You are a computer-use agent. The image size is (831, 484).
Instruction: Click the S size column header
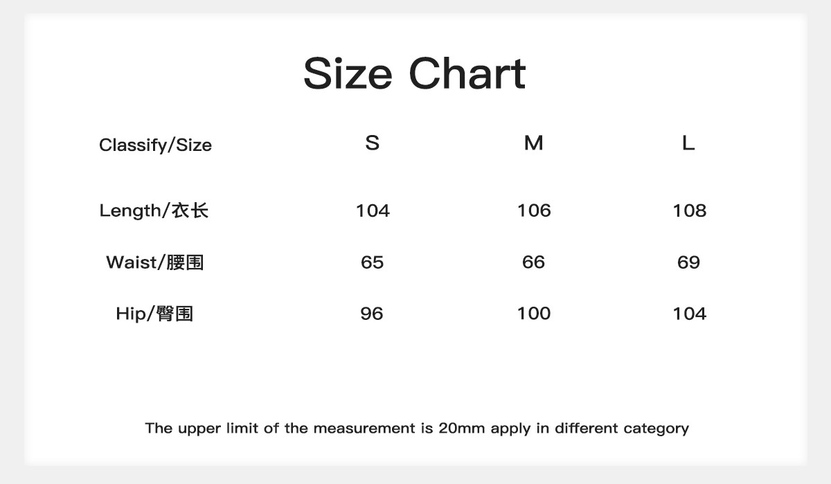point(373,143)
